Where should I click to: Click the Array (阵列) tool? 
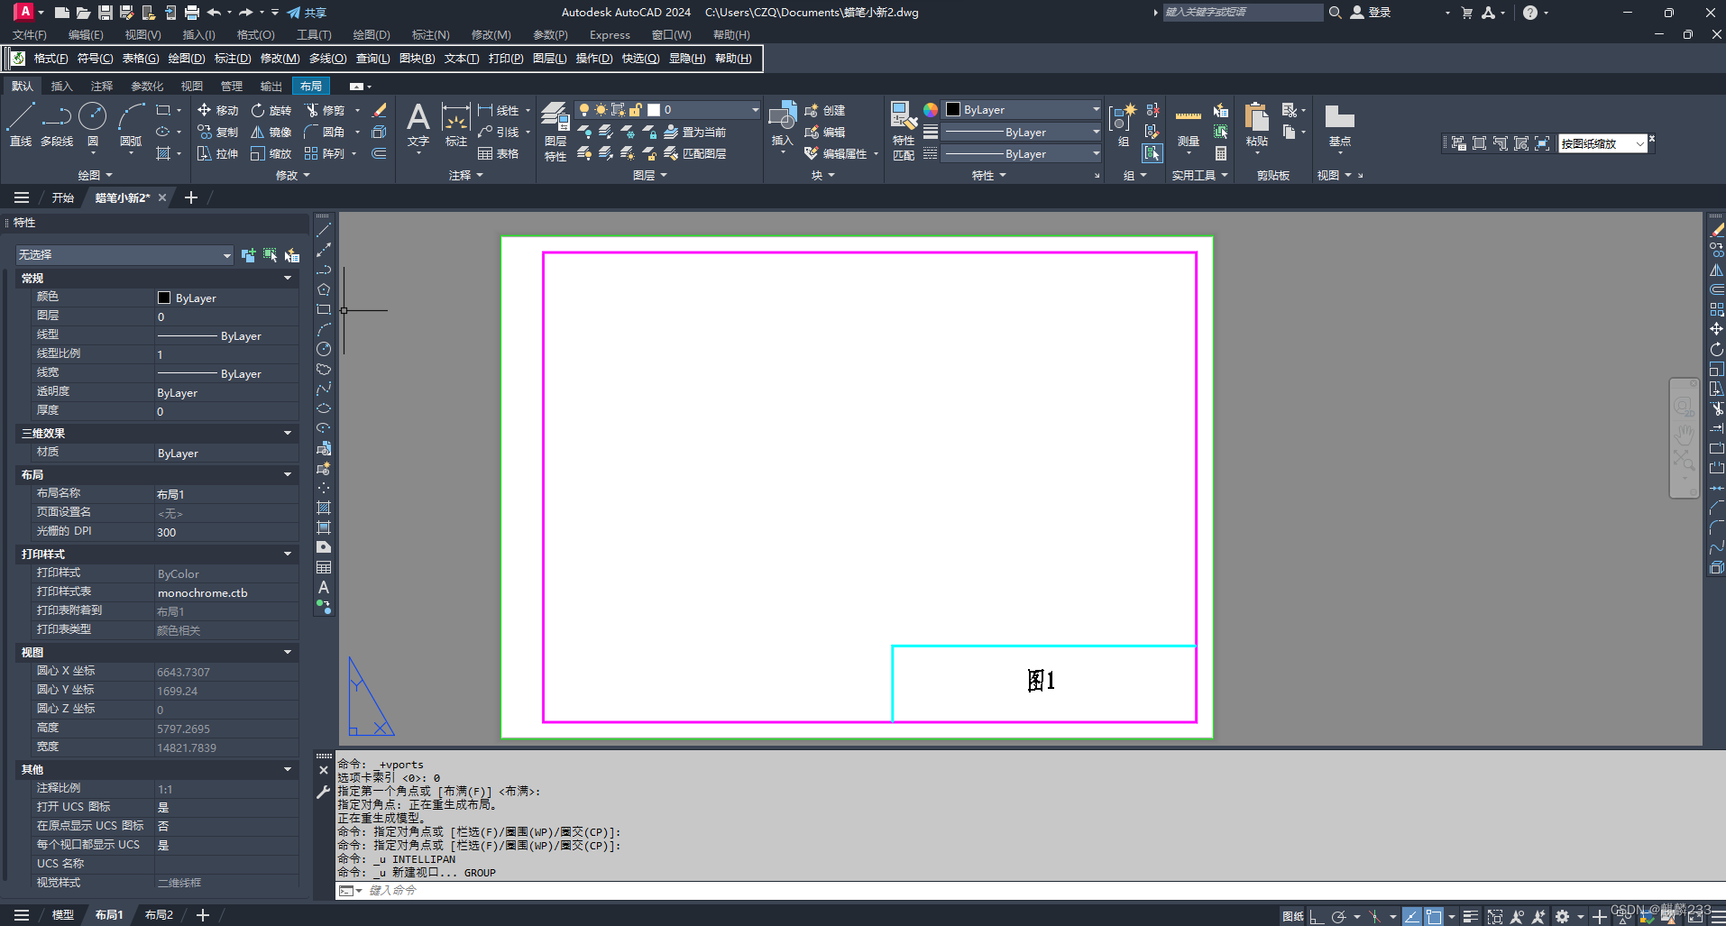(x=325, y=153)
